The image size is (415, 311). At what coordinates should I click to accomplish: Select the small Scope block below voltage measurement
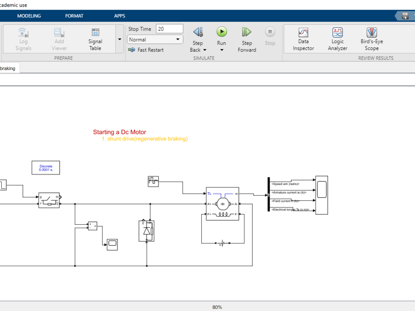(112, 245)
